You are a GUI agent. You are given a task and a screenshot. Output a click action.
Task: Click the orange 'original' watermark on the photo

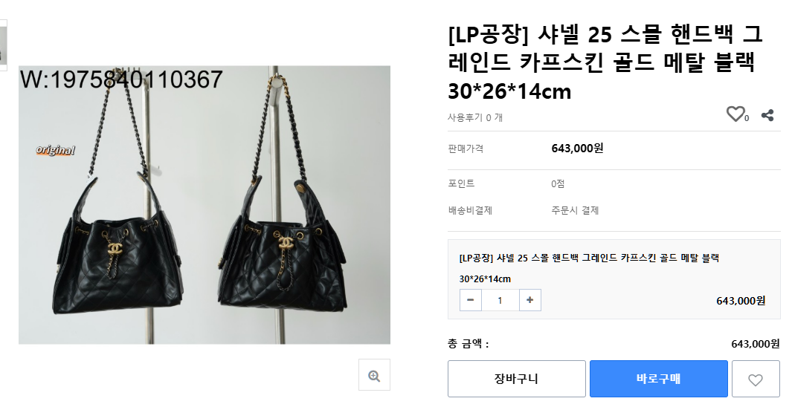click(56, 150)
